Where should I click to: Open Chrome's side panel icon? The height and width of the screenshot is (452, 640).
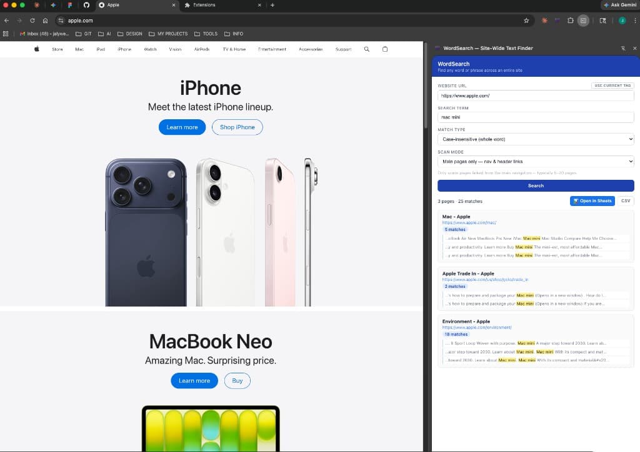[584, 20]
